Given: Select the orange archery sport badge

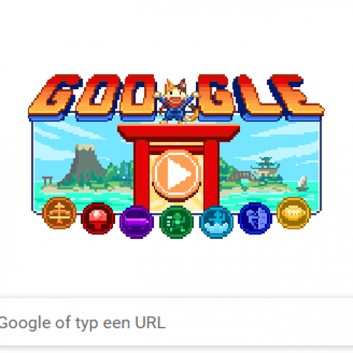Looking at the screenshot, I should pos(59,213).
